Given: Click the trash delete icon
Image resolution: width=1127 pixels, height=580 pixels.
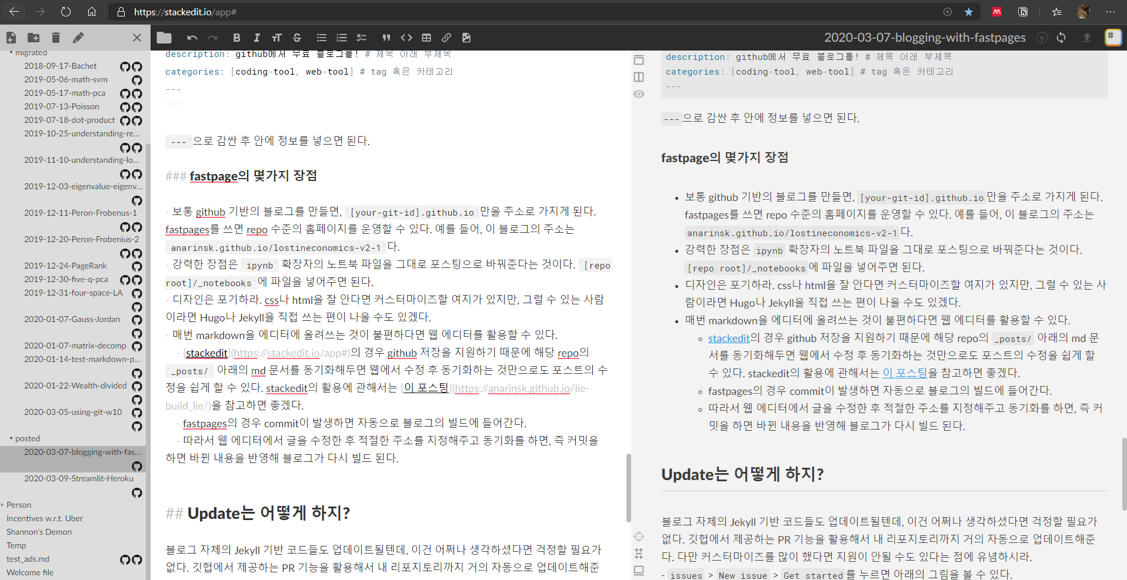Looking at the screenshot, I should [x=56, y=38].
